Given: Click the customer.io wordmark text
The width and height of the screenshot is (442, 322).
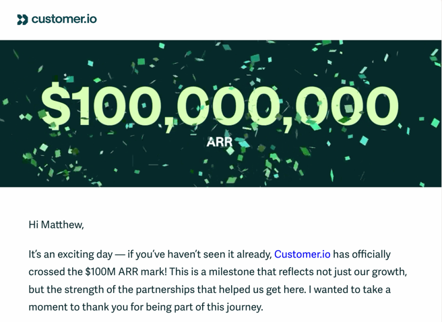Looking at the screenshot, I should pos(64,19).
